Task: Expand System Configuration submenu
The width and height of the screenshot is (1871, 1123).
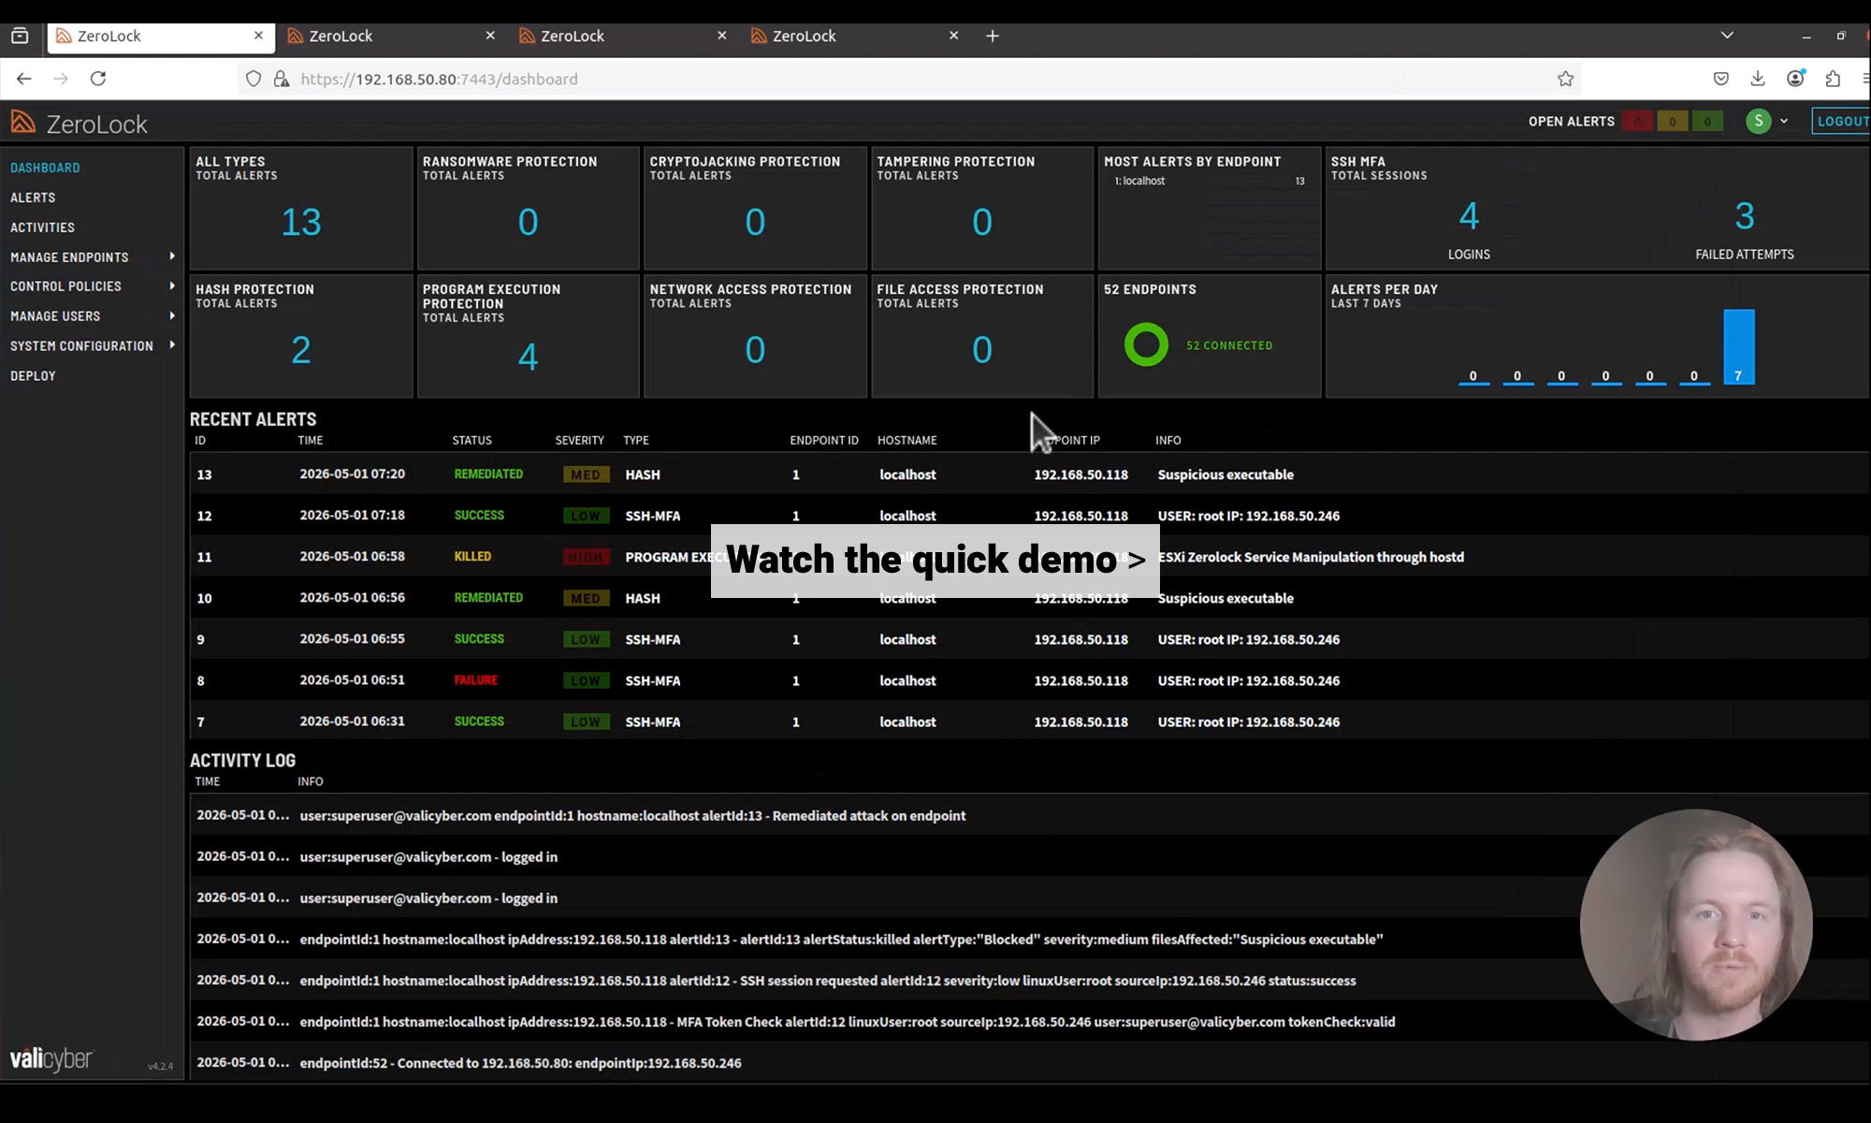Action: 172,345
